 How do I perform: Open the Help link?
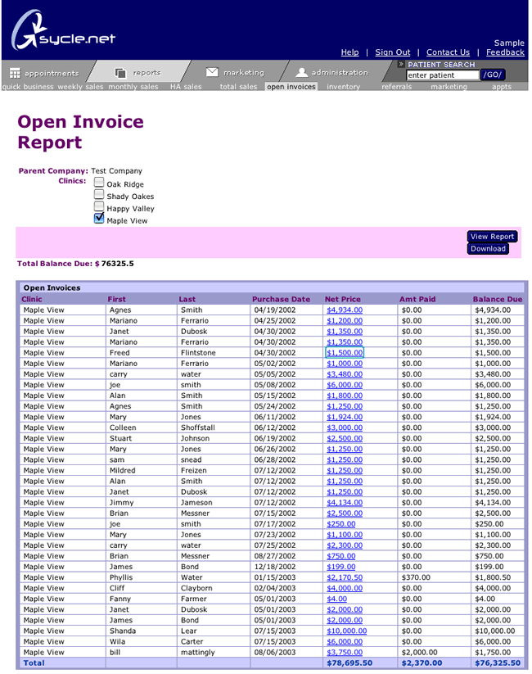pyautogui.click(x=349, y=52)
